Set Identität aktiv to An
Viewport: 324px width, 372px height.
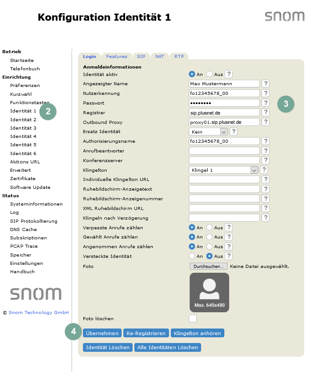pos(192,74)
